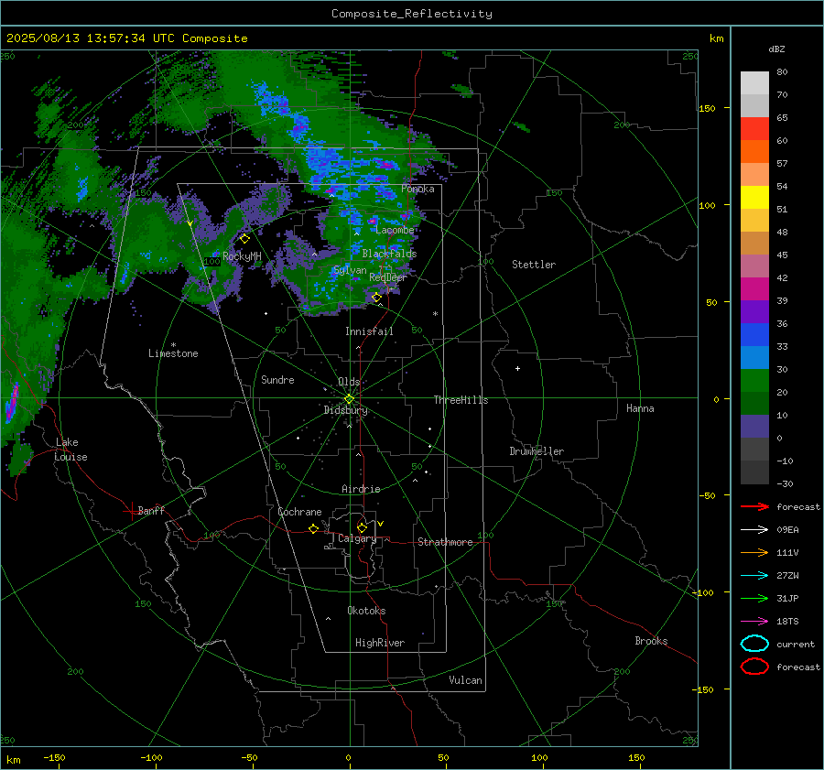Click the magenta swatch between 42 and 39 dBZ
Viewport: 824px width, 770px height.
coord(754,288)
